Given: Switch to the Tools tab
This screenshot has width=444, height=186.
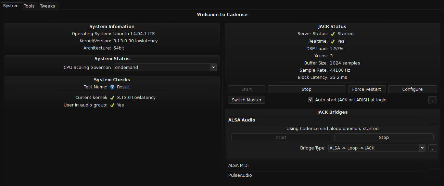Looking at the screenshot, I should 29,6.
